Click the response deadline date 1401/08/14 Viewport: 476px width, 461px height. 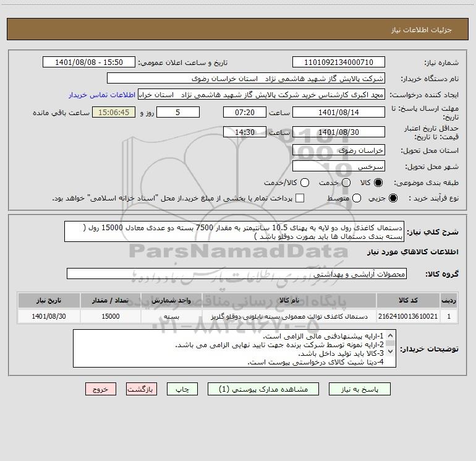[x=339, y=112]
